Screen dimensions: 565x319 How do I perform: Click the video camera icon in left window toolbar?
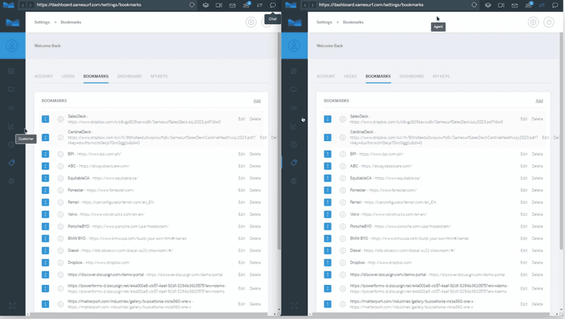(219, 5)
